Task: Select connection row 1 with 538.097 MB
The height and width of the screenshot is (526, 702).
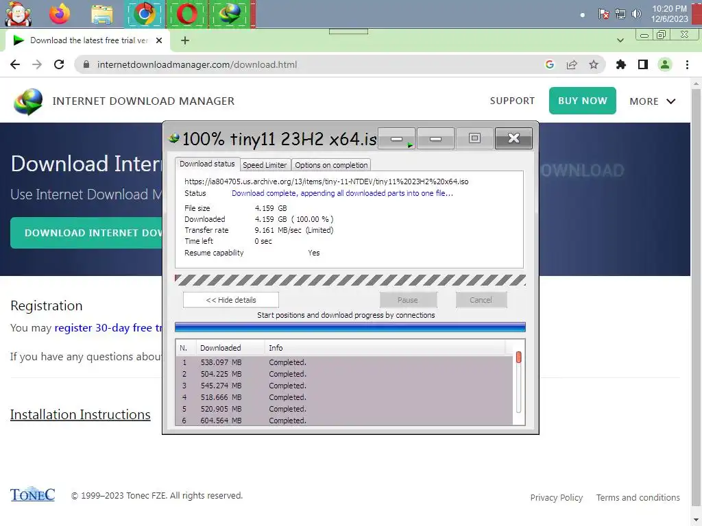Action: (x=344, y=362)
